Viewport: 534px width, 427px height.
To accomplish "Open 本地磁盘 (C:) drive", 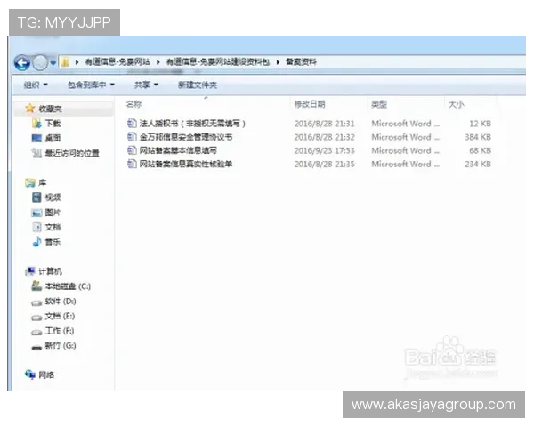I will point(68,286).
